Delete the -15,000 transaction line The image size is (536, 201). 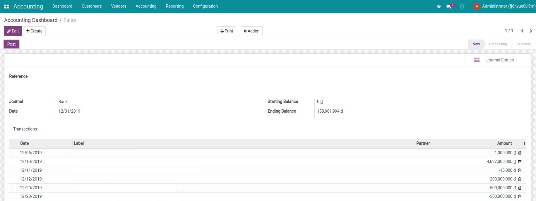(x=520, y=170)
